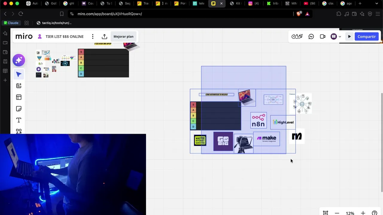Screen dimensions: 383x215
Task: Start a video call
Action: [323, 36]
